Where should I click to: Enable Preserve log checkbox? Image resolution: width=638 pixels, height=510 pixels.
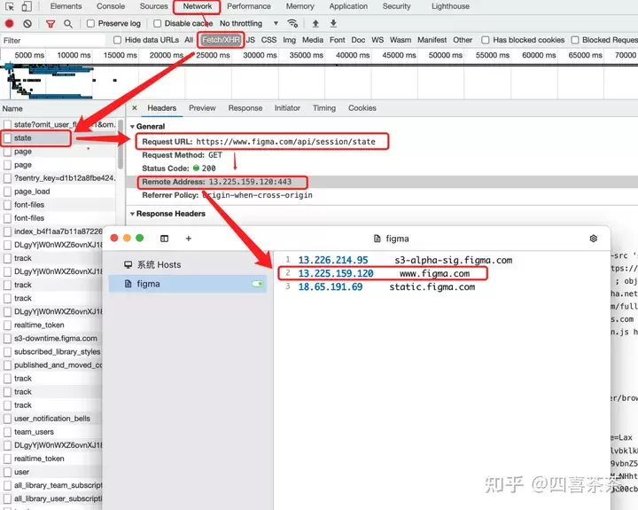pos(90,24)
